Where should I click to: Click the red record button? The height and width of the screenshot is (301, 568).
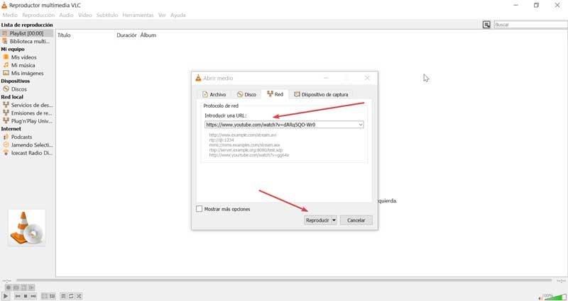click(9, 288)
